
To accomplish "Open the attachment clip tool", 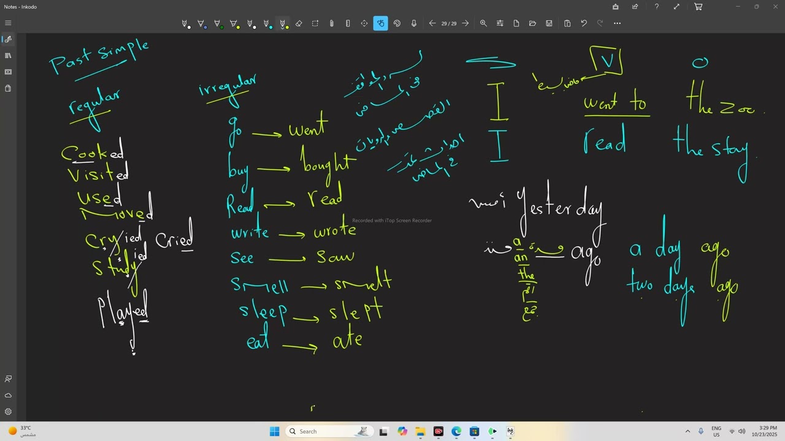I will (332, 23).
